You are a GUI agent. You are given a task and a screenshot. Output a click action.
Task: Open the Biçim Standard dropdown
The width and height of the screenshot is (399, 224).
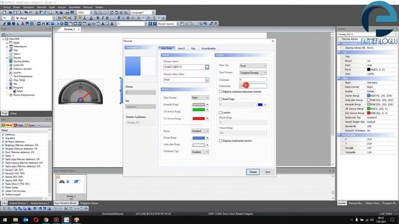200,131
